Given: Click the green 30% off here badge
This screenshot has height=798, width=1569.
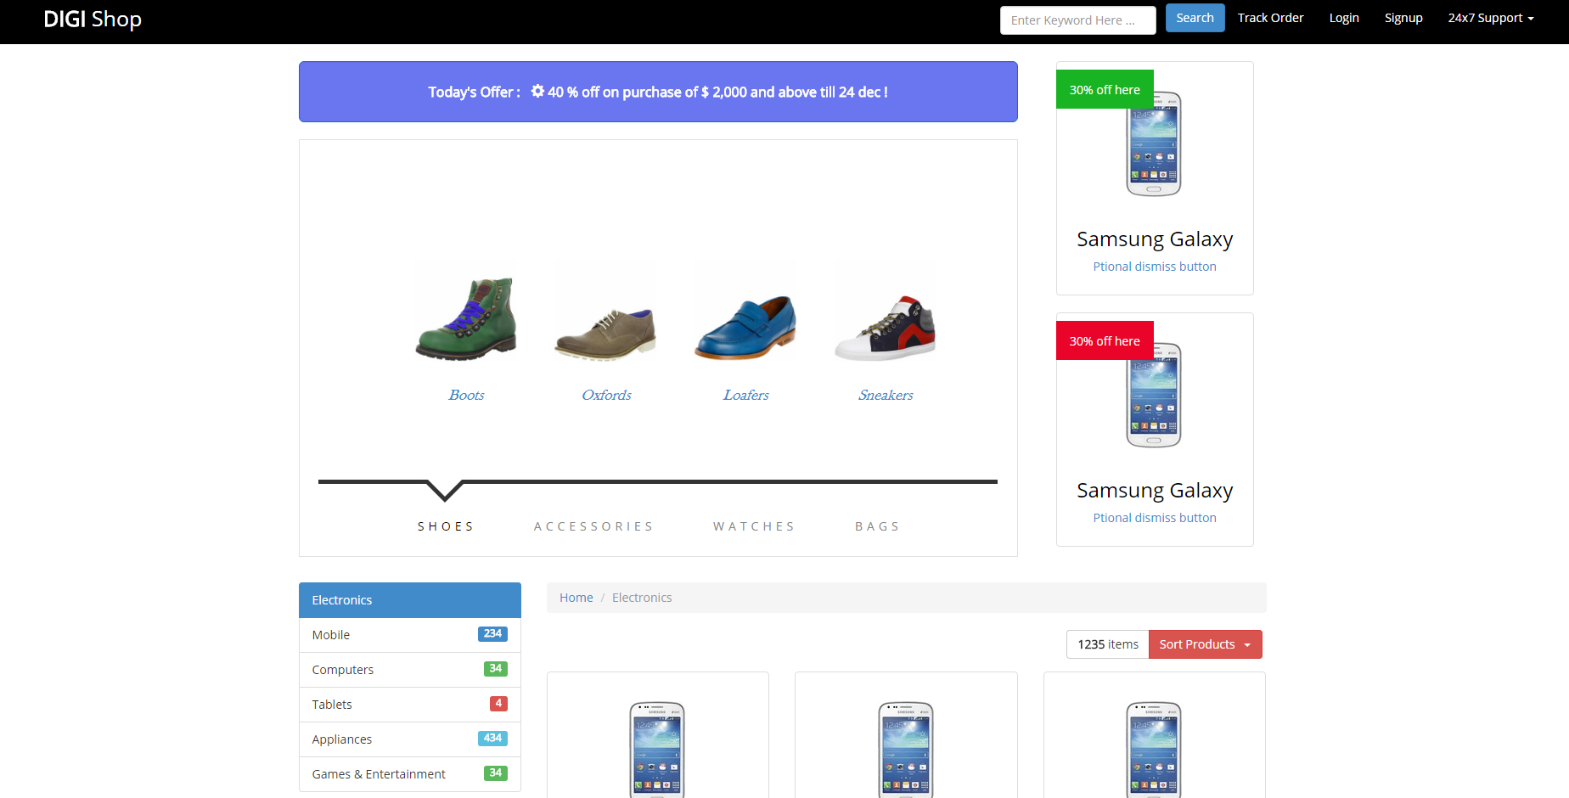Looking at the screenshot, I should 1104,89.
